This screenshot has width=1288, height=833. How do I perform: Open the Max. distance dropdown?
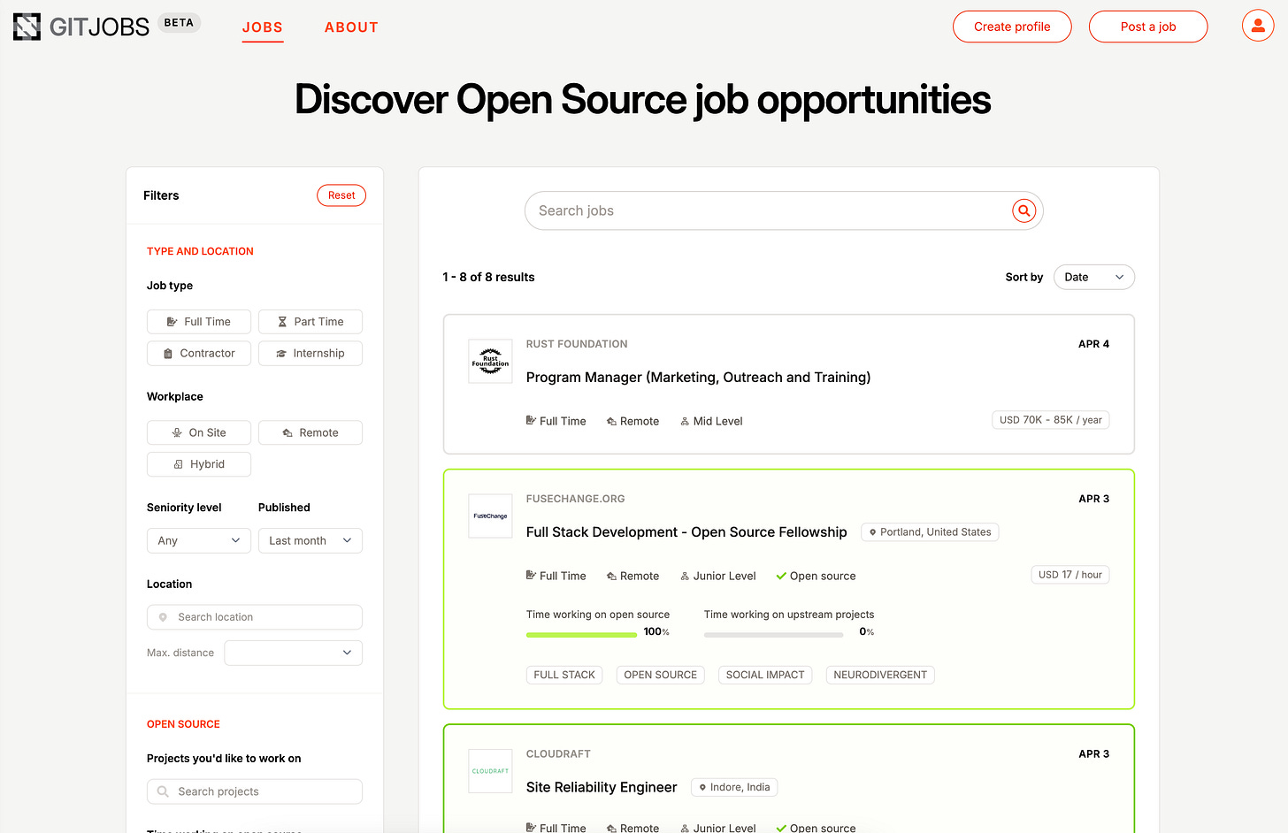coord(294,653)
